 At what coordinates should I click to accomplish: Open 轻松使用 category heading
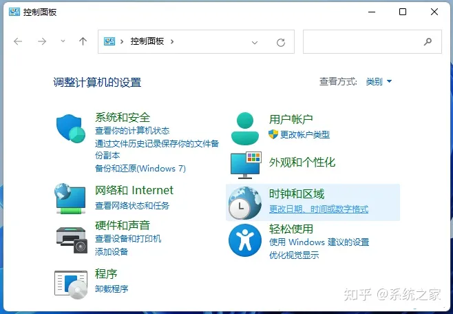point(291,229)
